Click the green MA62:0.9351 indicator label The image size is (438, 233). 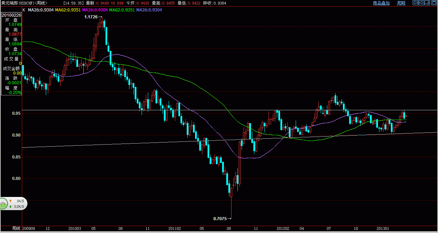(122, 10)
